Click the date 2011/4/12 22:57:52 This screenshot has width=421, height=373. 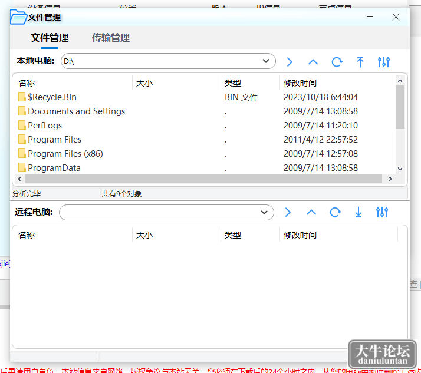[321, 139]
